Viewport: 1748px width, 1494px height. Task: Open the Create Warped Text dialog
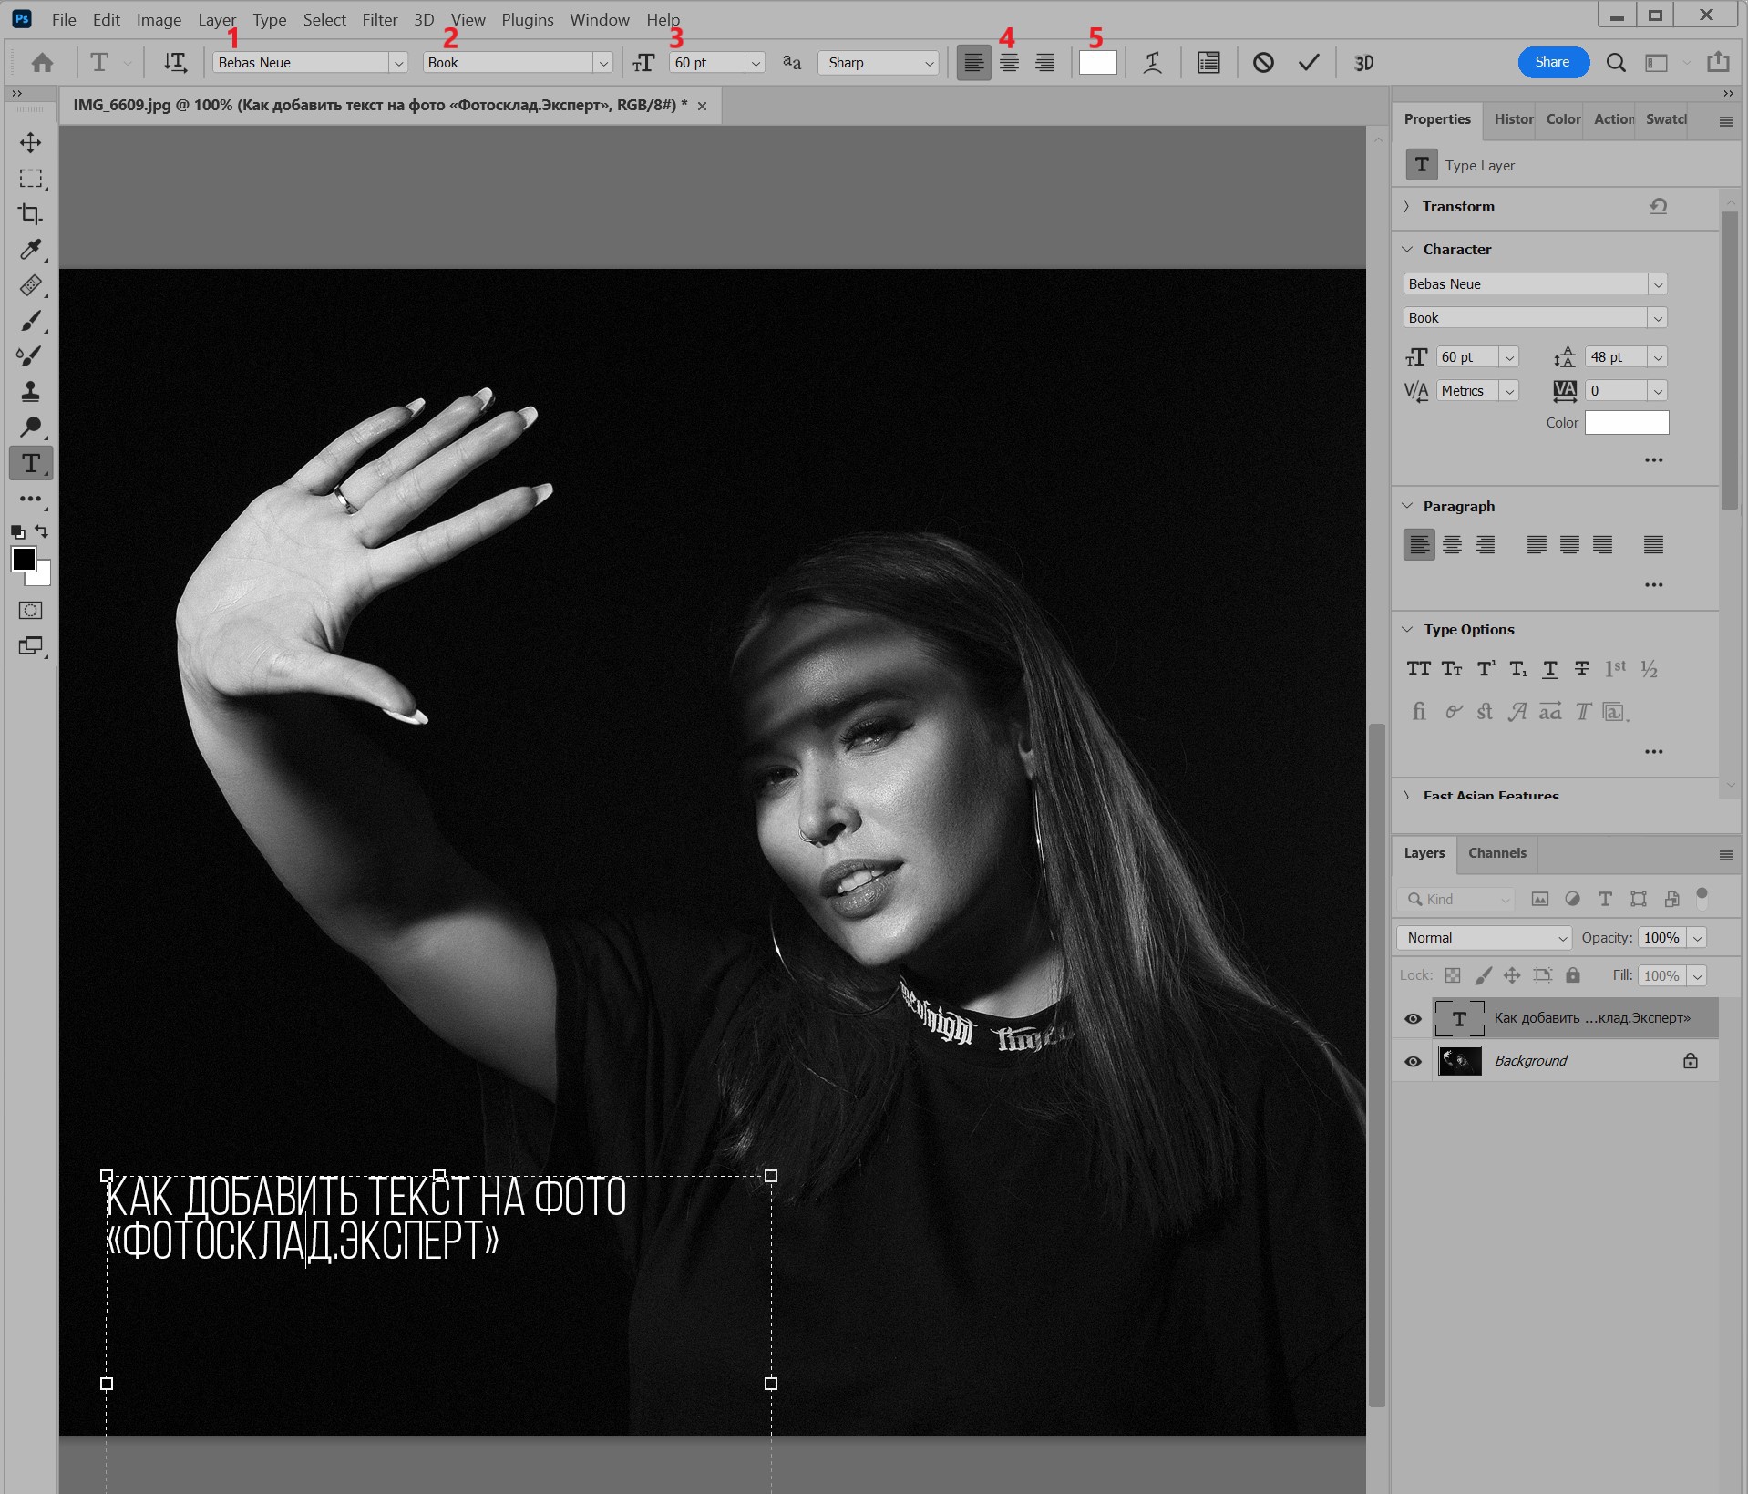pyautogui.click(x=1152, y=63)
